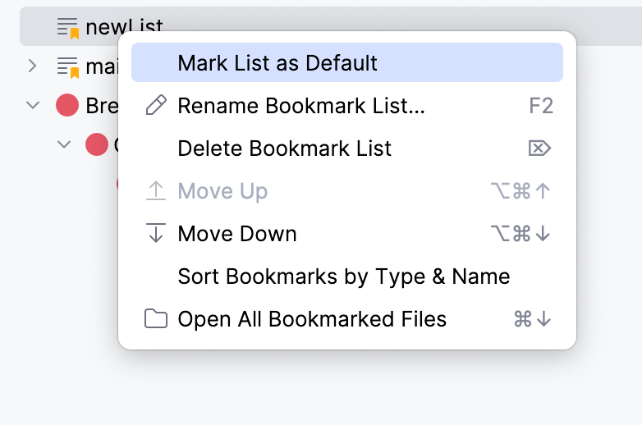This screenshot has height=425, width=642.
Task: Click the Move Down arrow icon
Action: click(x=155, y=234)
